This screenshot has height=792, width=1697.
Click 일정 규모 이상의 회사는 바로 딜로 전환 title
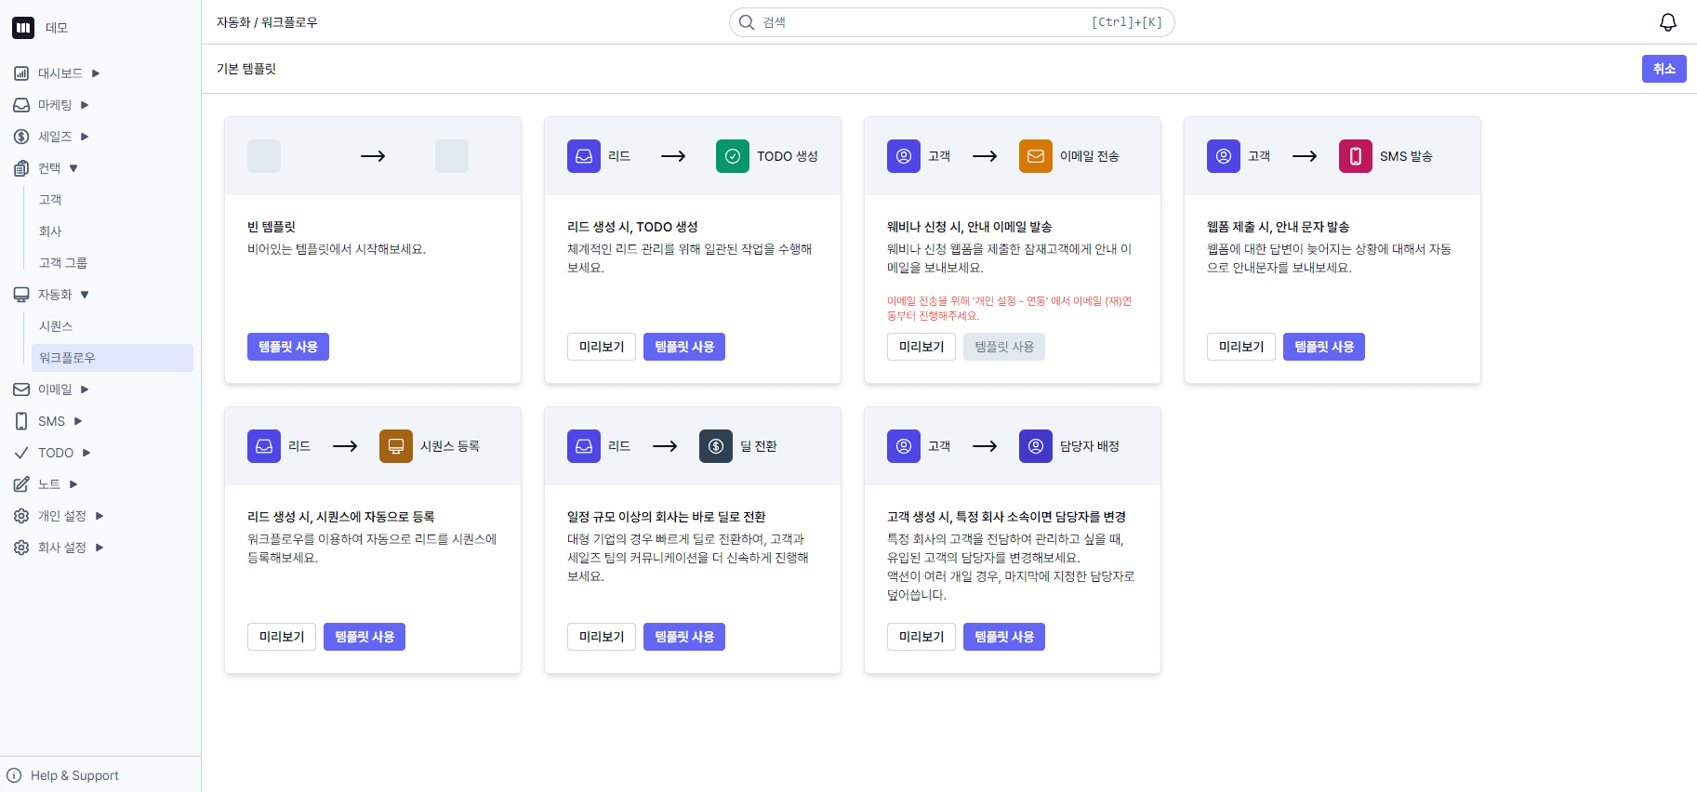[x=667, y=517]
